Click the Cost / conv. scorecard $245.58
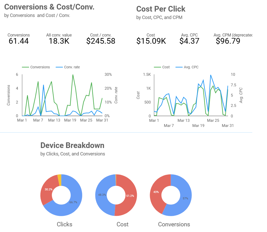 [x=101, y=41]
